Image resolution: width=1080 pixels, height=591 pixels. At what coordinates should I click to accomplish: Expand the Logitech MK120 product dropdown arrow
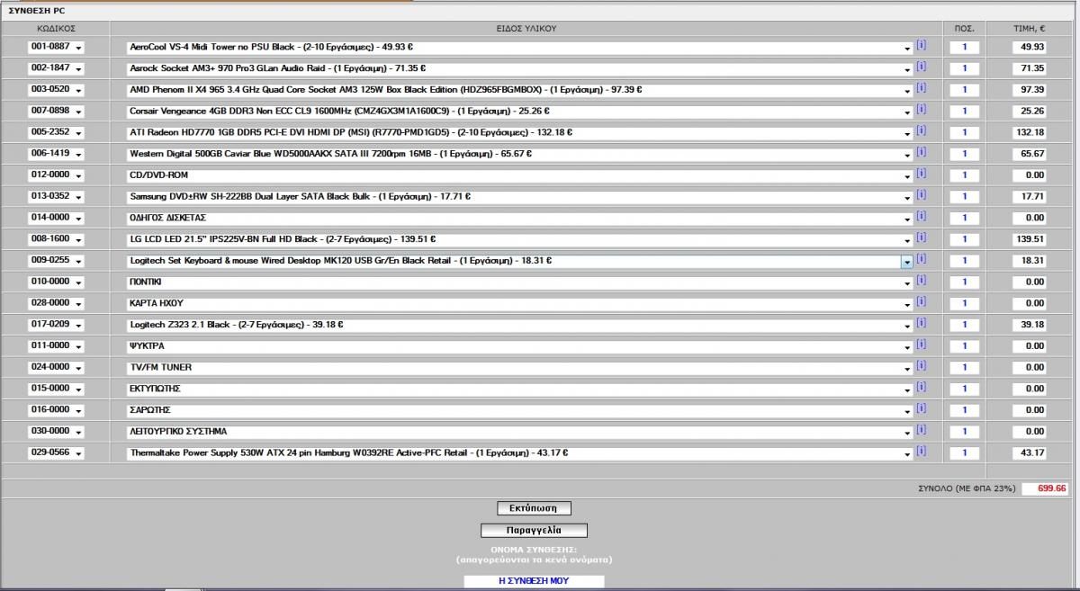click(x=907, y=261)
